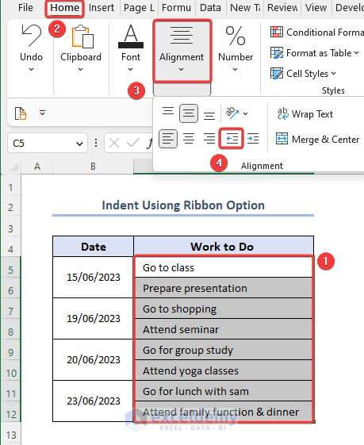Click the Select All corner triangle
Viewport: 364px width, 445px height.
(13, 167)
